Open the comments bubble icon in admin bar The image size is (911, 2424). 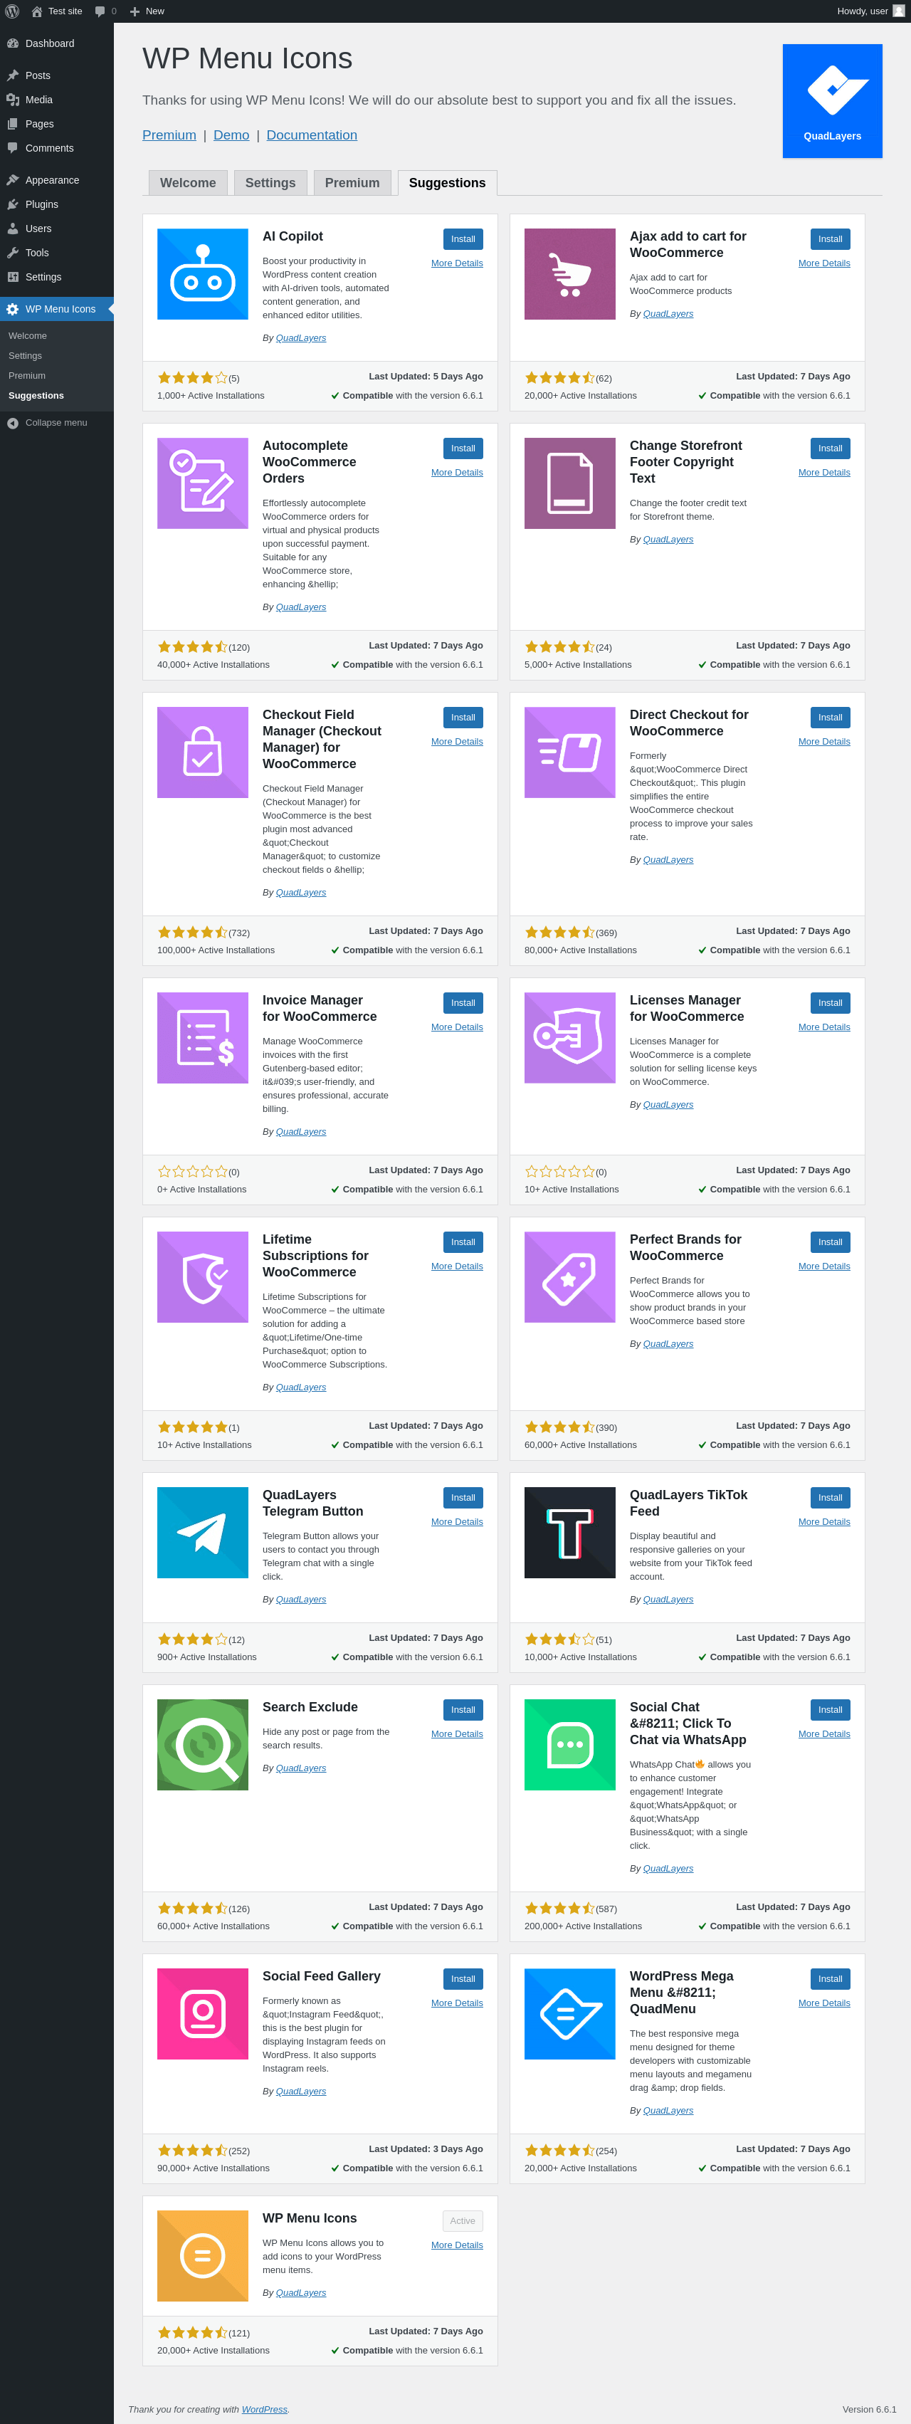100,11
